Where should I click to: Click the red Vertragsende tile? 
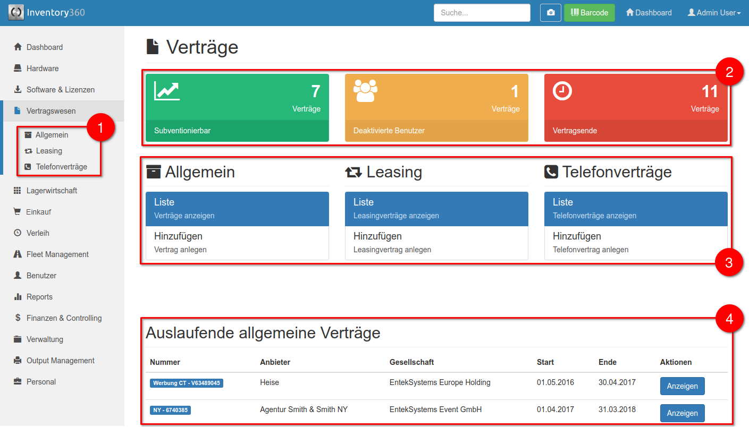636,108
